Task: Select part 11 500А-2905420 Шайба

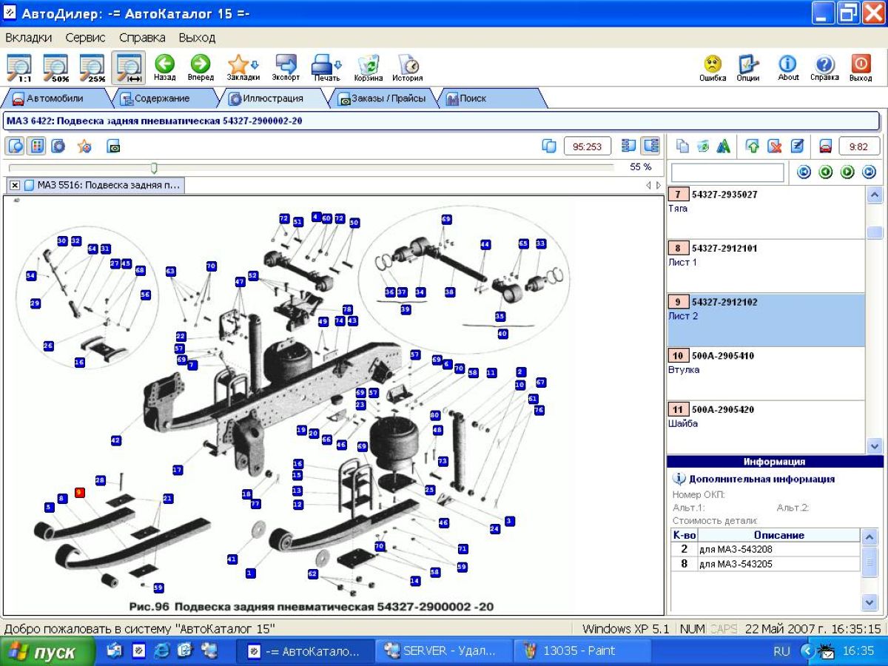Action: 766,427
